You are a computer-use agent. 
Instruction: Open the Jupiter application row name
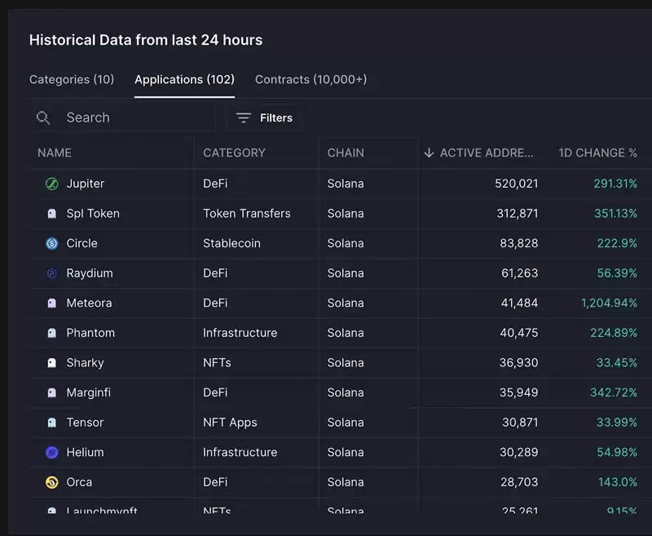[x=86, y=184]
